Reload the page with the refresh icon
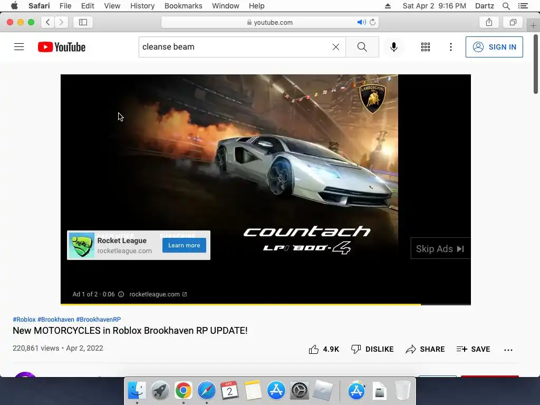 373,22
